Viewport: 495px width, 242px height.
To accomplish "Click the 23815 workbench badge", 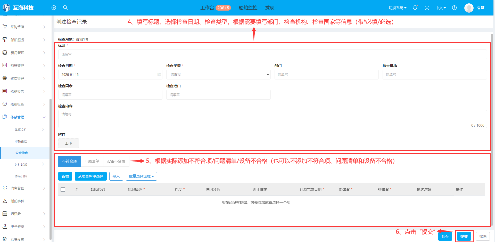I will [223, 8].
